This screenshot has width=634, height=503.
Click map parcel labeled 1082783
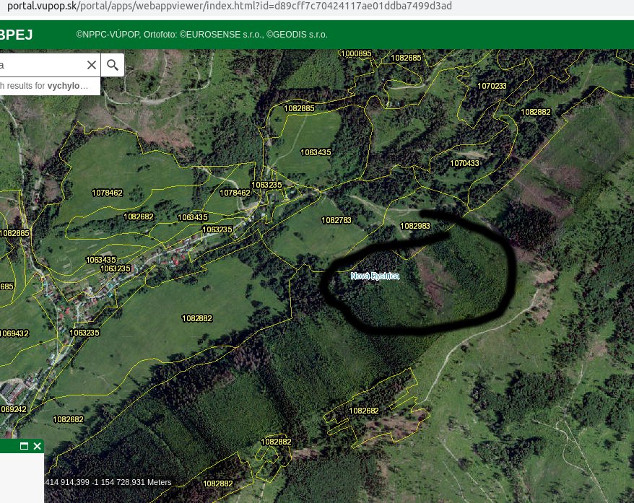336,220
